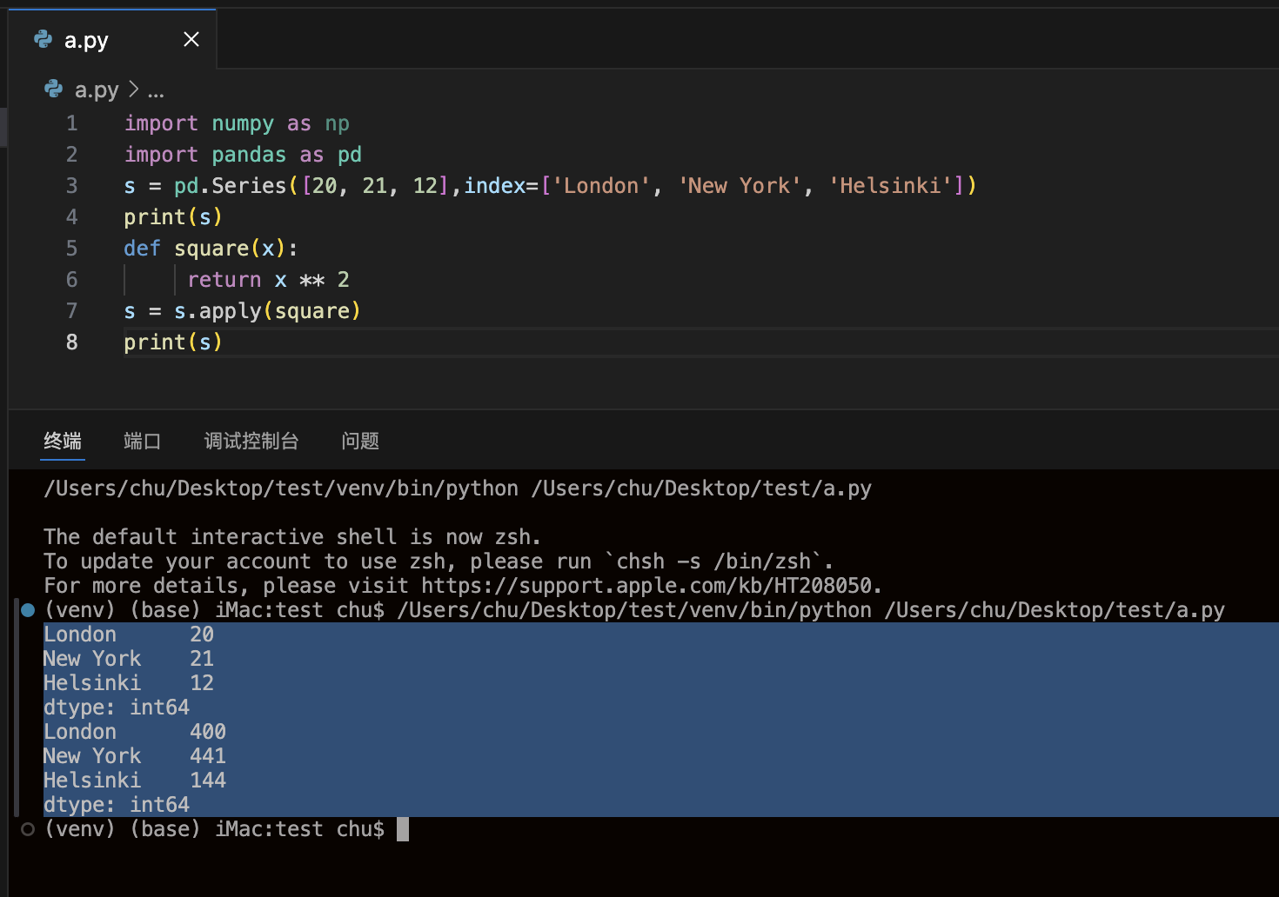Click line number 8 in the gutter
The height and width of the screenshot is (897, 1279).
pos(71,342)
